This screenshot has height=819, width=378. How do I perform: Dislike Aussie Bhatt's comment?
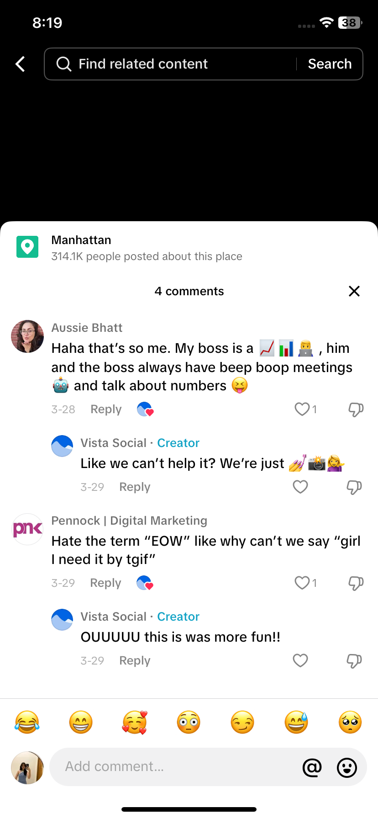(x=356, y=409)
